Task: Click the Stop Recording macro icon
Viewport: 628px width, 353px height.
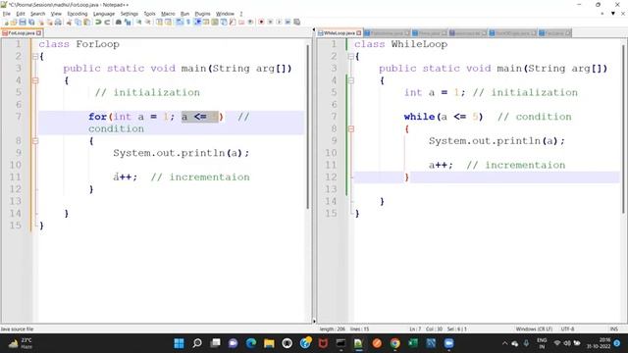Action: 270,22
